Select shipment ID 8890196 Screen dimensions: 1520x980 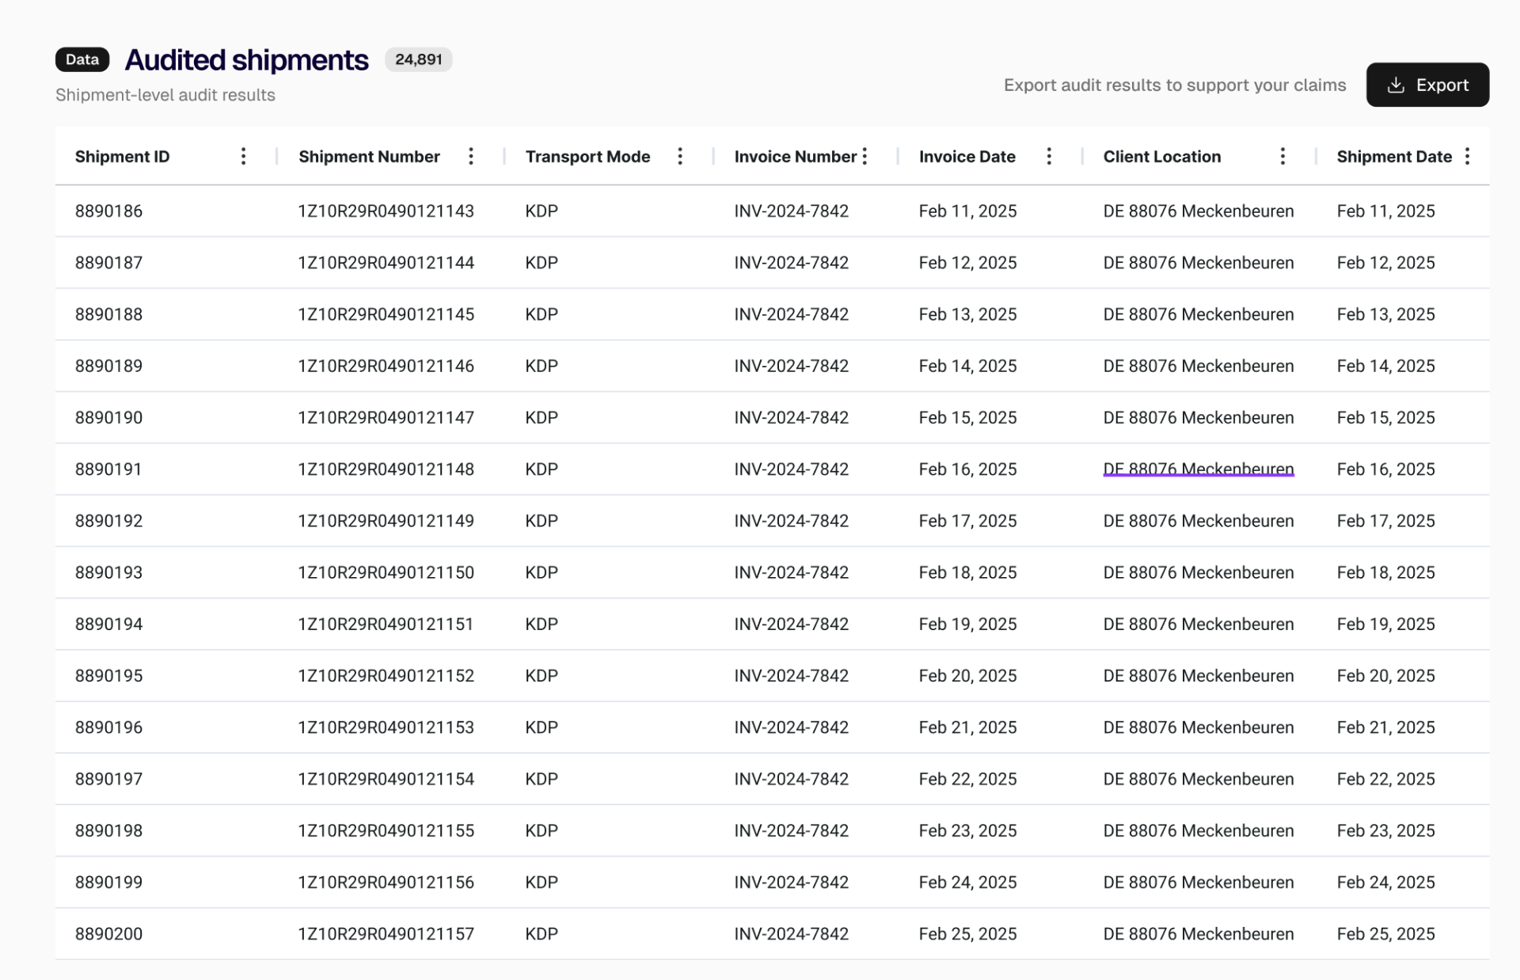coord(109,727)
